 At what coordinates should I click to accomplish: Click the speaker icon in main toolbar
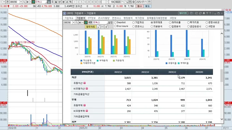coord(28,2)
